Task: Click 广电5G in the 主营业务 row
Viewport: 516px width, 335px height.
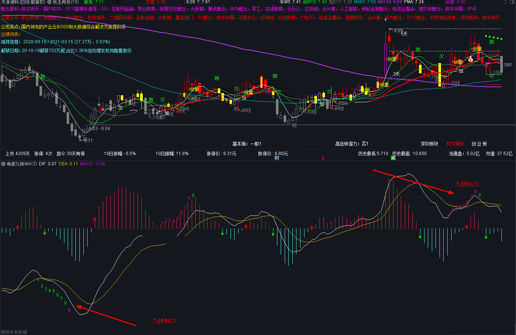Action: [307, 18]
